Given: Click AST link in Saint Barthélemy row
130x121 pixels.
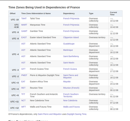Looking at the screenshot, I should click(23, 56).
